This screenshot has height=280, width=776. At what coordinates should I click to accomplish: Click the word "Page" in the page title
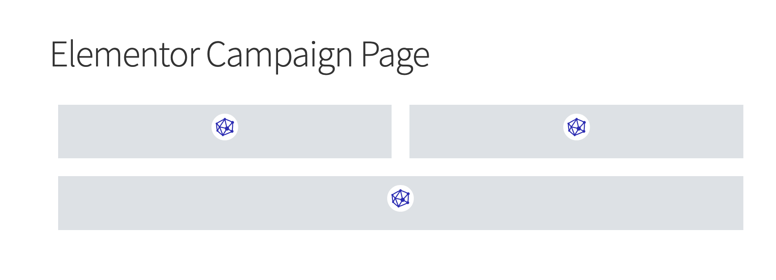click(395, 55)
